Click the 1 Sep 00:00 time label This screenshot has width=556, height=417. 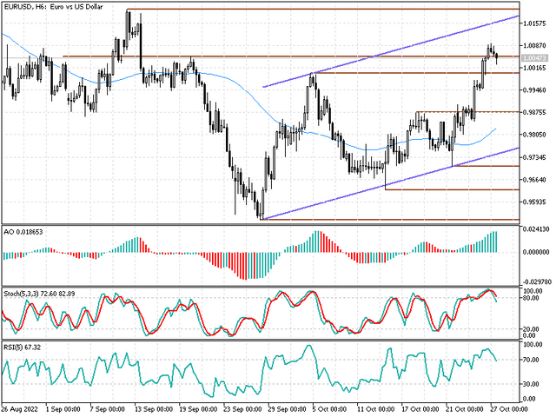tap(63, 409)
